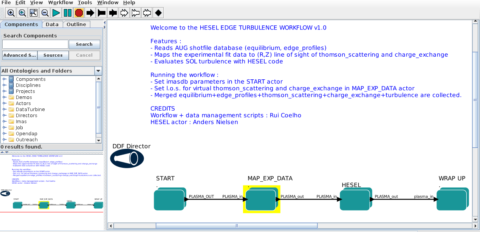The image size is (480, 232).
Task: Select the Actors tree item label
Action: click(23, 104)
